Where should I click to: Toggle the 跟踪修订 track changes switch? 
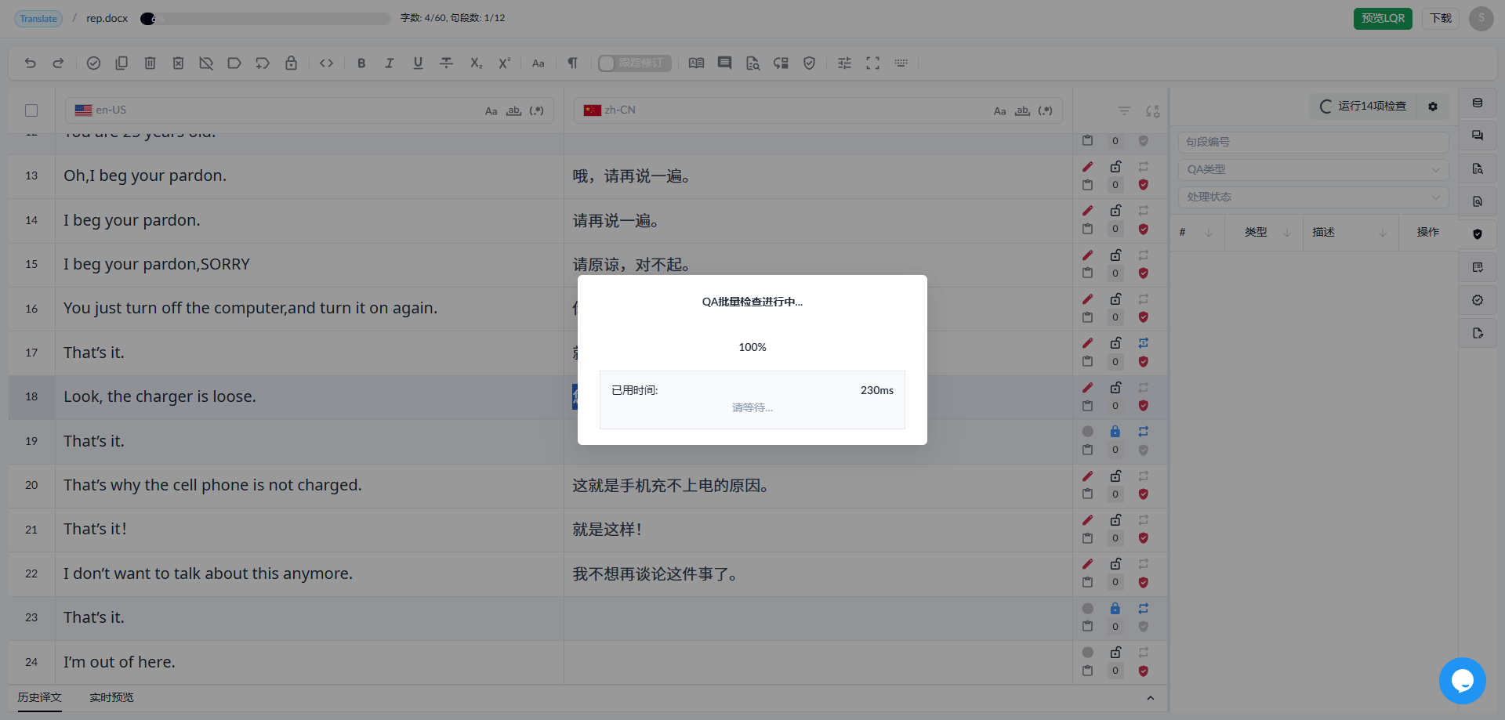pyautogui.click(x=634, y=63)
